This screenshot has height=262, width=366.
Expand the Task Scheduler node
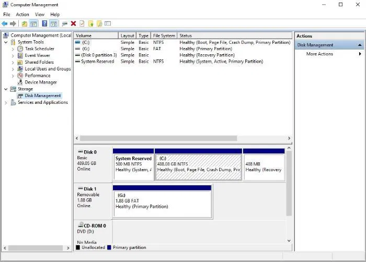(x=13, y=49)
